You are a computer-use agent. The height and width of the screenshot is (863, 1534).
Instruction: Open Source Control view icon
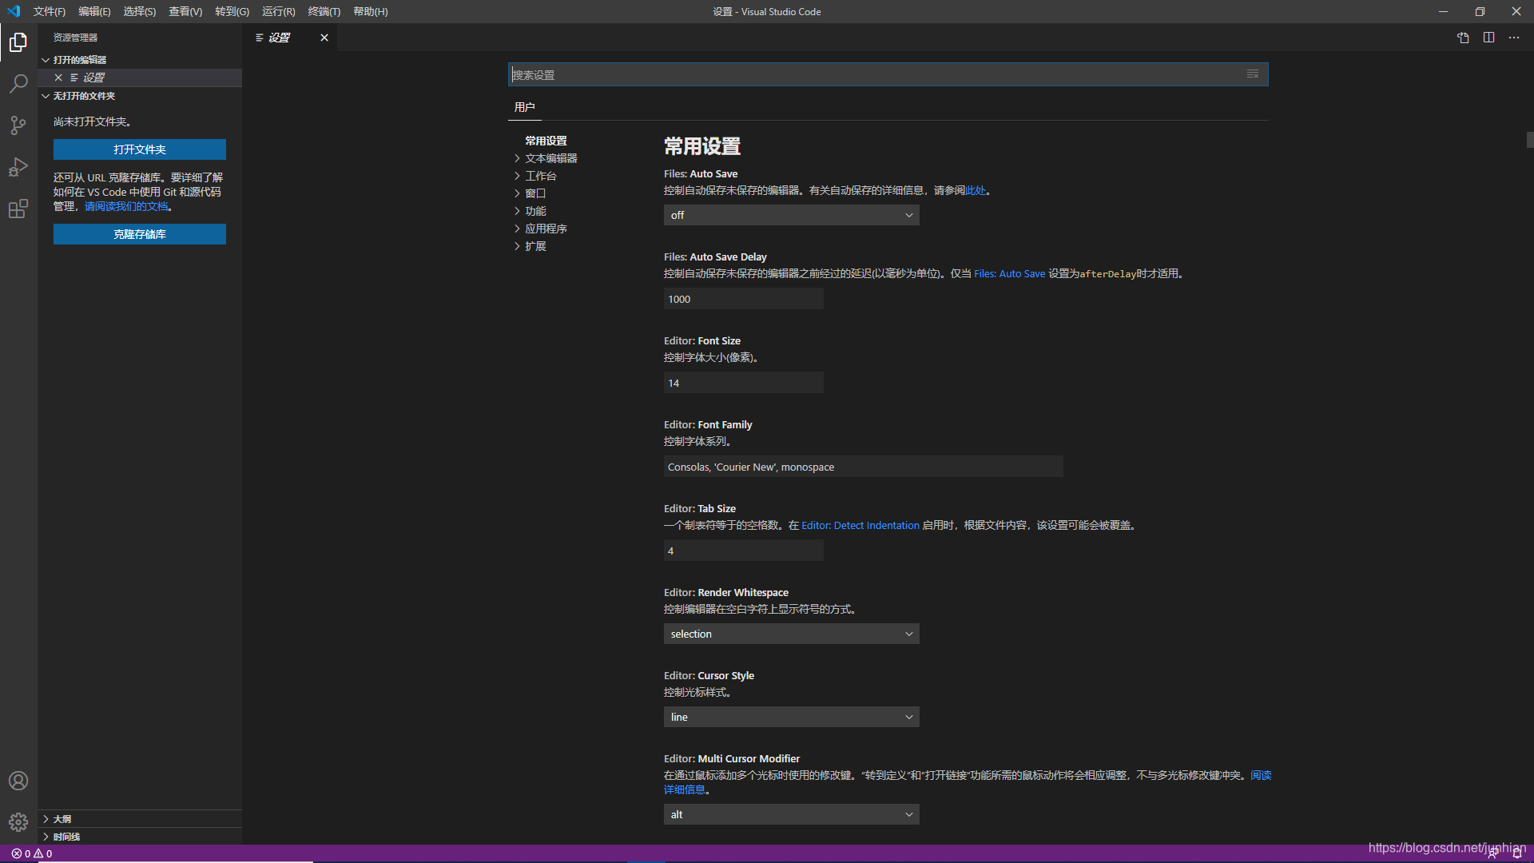18,125
